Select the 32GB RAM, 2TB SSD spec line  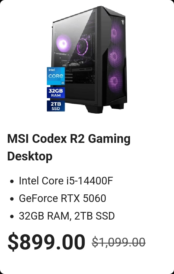[x=67, y=216]
